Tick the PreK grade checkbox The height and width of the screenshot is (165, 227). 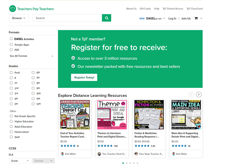pyautogui.click(x=11, y=72)
